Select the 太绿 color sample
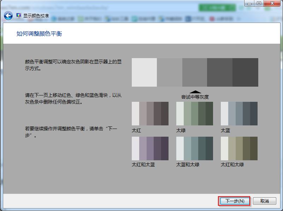The width and height of the screenshot is (283, 211). point(194,113)
